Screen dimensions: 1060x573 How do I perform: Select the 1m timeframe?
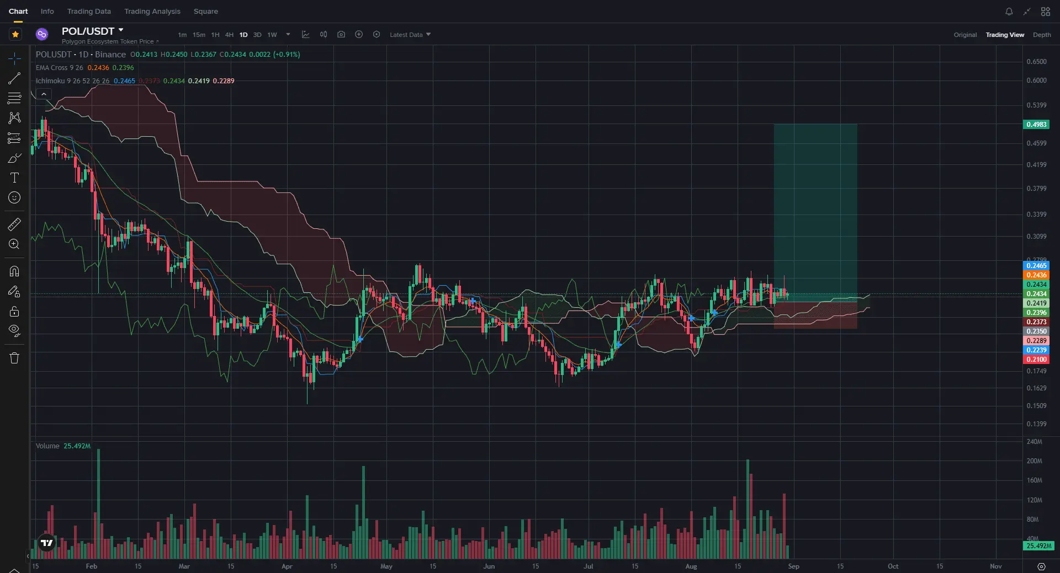182,35
